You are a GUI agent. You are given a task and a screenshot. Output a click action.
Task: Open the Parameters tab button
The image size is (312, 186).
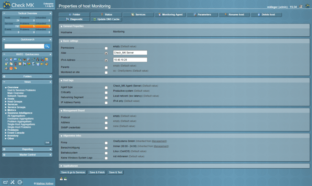[202, 15]
